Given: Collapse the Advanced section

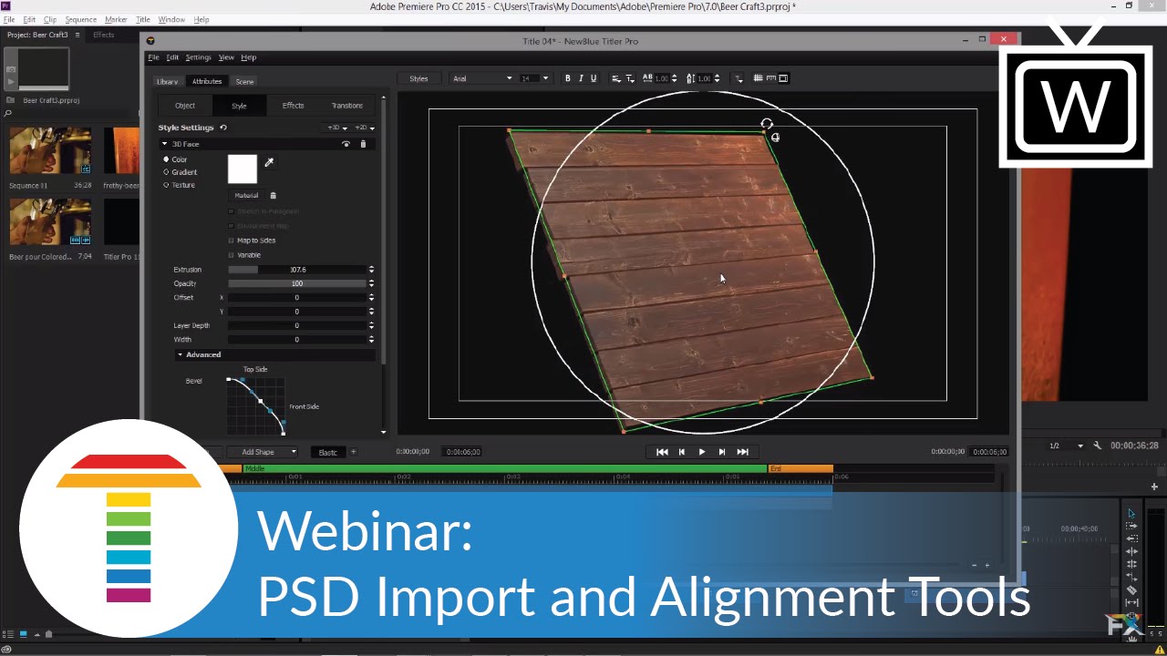Looking at the screenshot, I should pos(180,354).
